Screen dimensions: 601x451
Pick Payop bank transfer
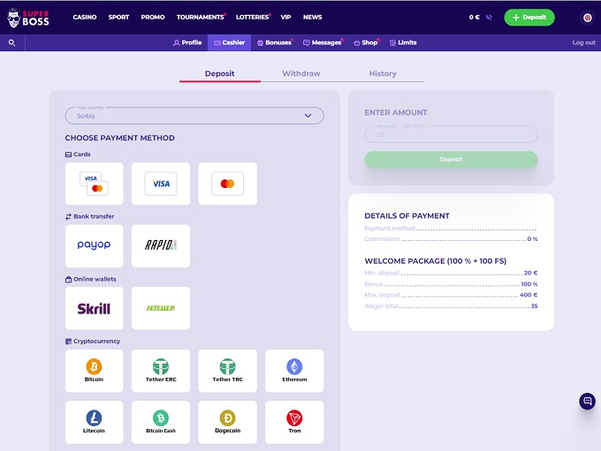[x=94, y=245]
